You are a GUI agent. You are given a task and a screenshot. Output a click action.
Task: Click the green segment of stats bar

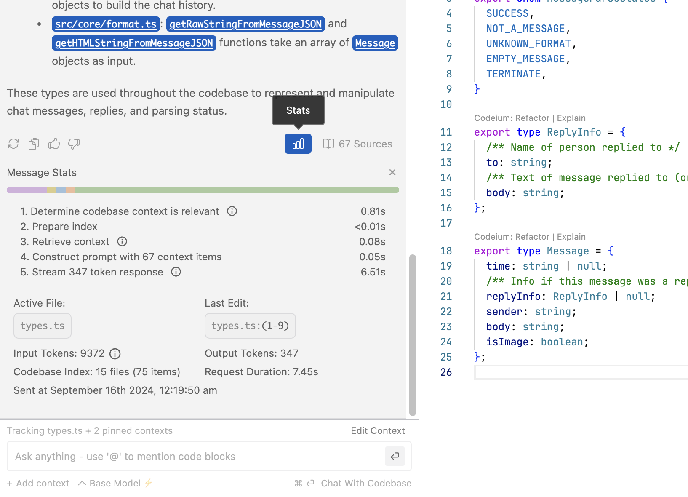(237, 190)
